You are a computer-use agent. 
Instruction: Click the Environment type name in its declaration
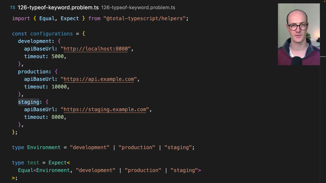43,147
